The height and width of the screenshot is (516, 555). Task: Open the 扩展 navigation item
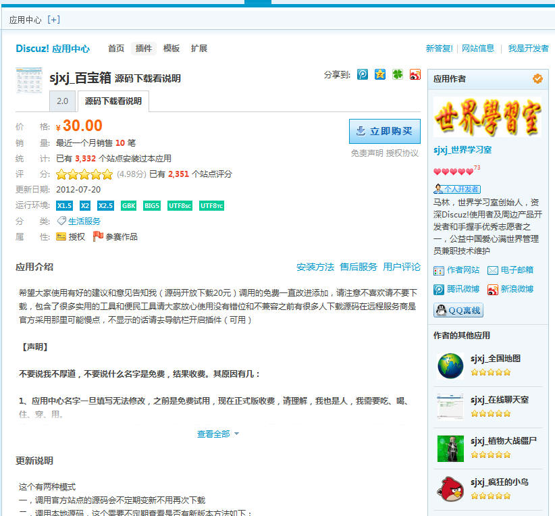[199, 48]
